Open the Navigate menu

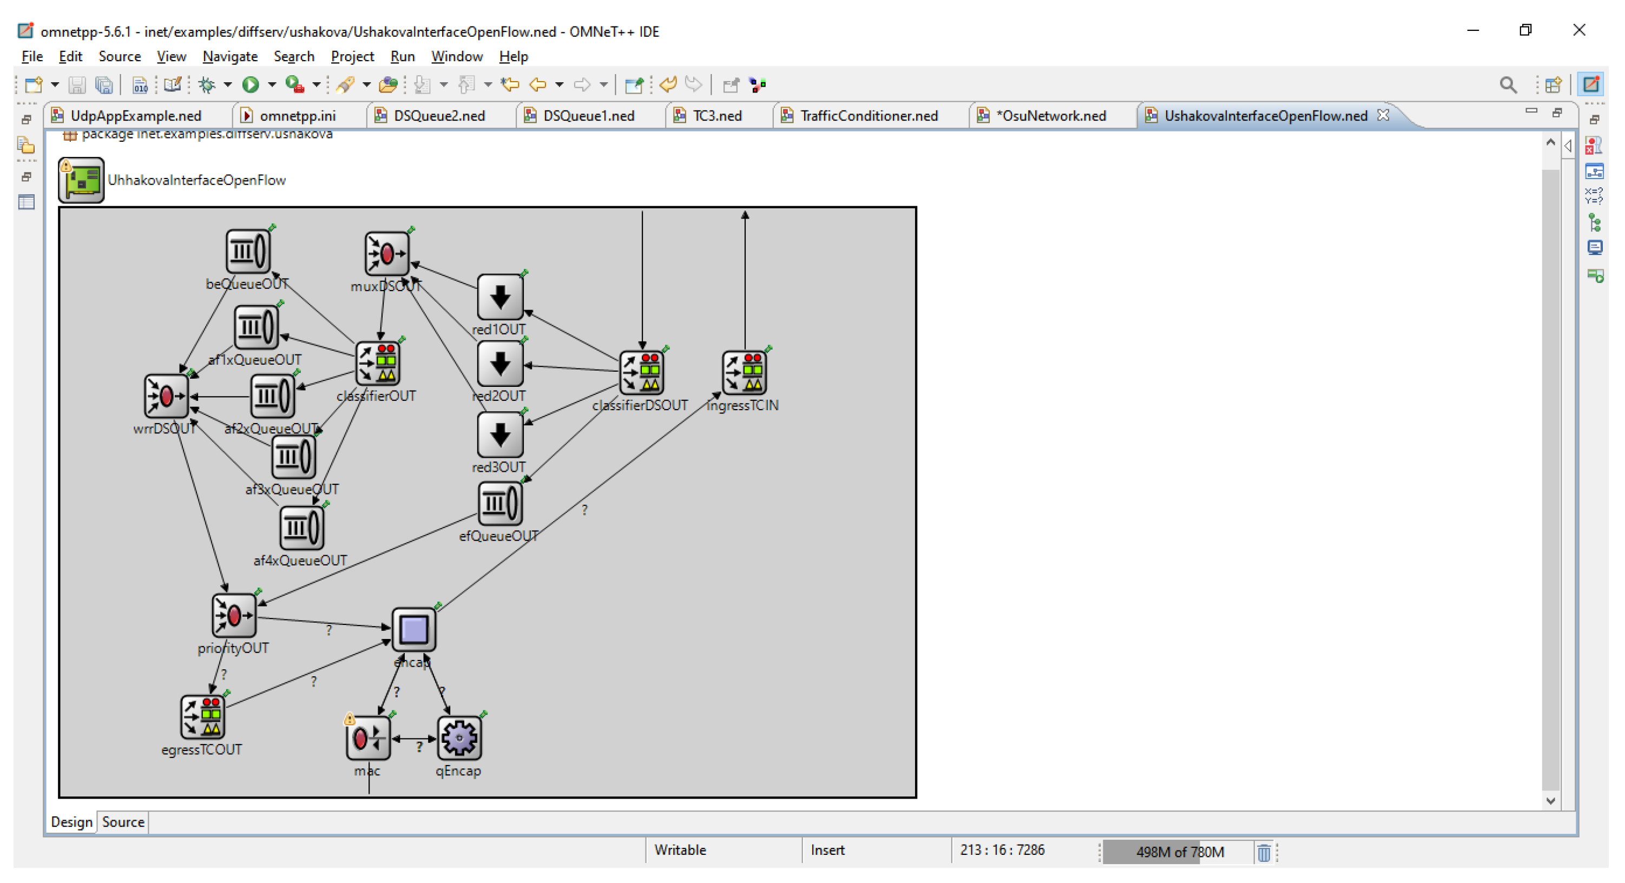(229, 57)
